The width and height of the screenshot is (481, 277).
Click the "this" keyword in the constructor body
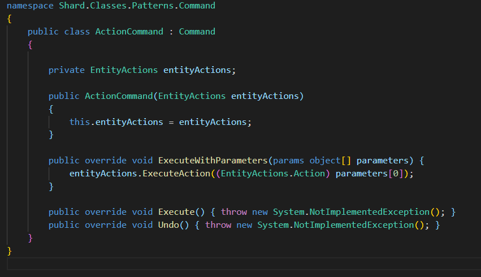coord(79,122)
